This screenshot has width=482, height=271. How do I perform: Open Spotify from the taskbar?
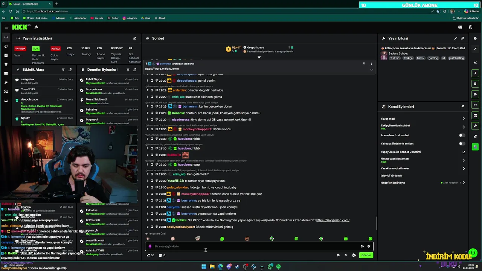278,266
